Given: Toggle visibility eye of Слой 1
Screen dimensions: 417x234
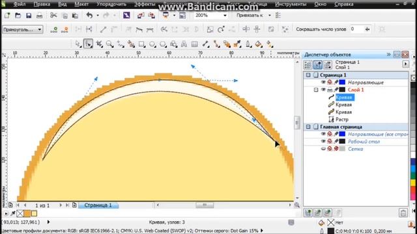Looking at the screenshot, I should (323, 90).
